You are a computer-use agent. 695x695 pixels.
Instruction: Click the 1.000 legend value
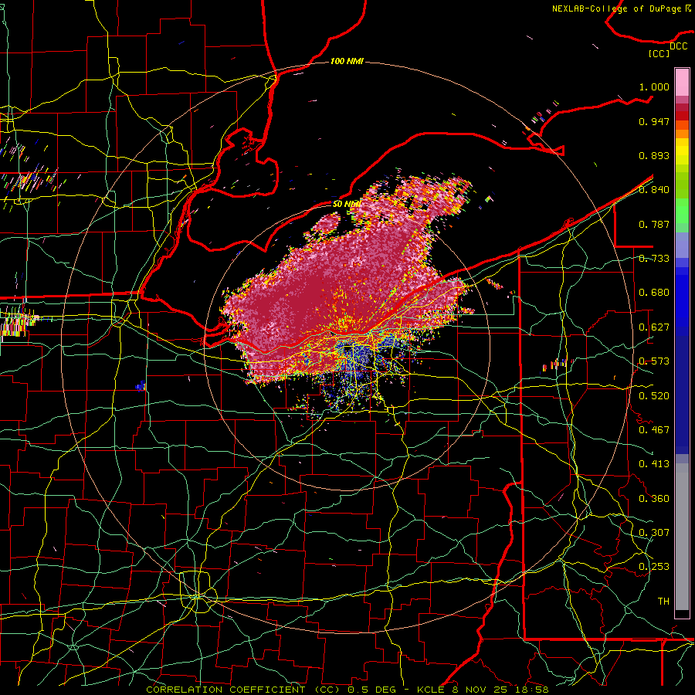pyautogui.click(x=654, y=86)
